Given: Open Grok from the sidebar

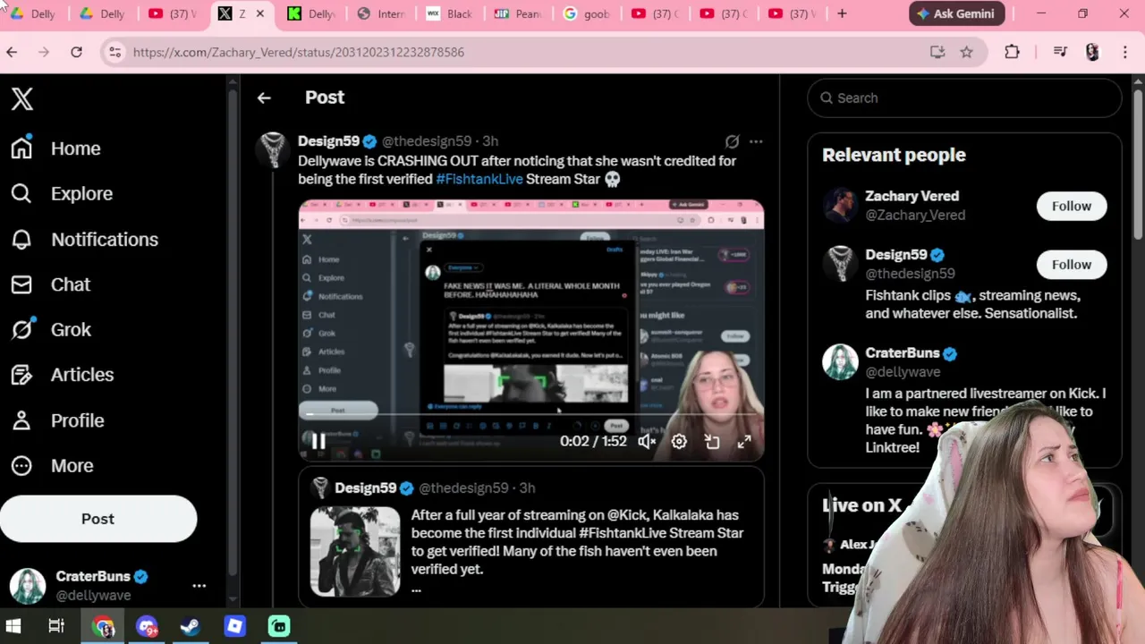Looking at the screenshot, I should (x=51, y=330).
